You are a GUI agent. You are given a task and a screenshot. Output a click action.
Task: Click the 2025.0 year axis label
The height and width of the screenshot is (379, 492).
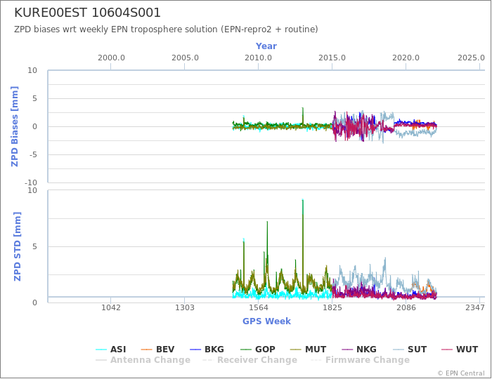[471, 58]
